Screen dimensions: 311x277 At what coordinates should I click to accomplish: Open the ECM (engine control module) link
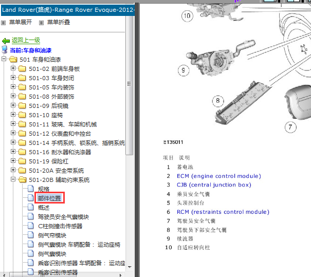click(219, 176)
